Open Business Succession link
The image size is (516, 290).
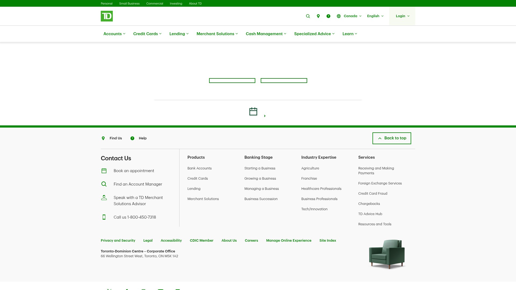tap(261, 199)
